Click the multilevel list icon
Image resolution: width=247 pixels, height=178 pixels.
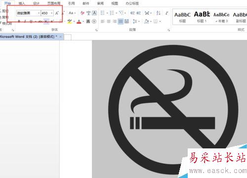coord(122,13)
